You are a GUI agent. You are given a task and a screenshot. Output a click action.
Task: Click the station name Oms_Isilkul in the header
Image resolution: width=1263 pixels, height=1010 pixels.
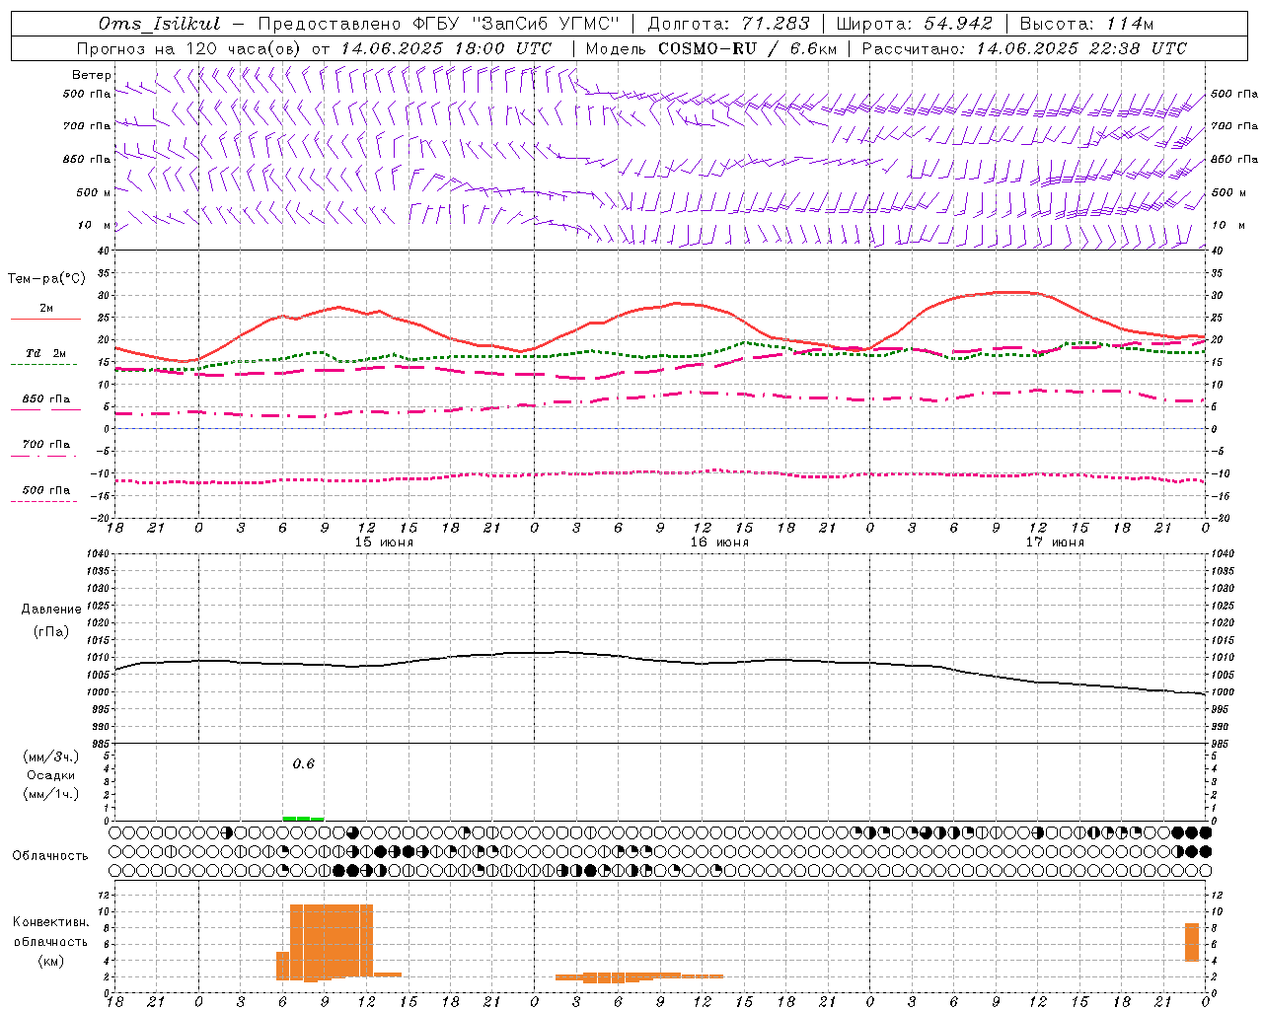(159, 24)
